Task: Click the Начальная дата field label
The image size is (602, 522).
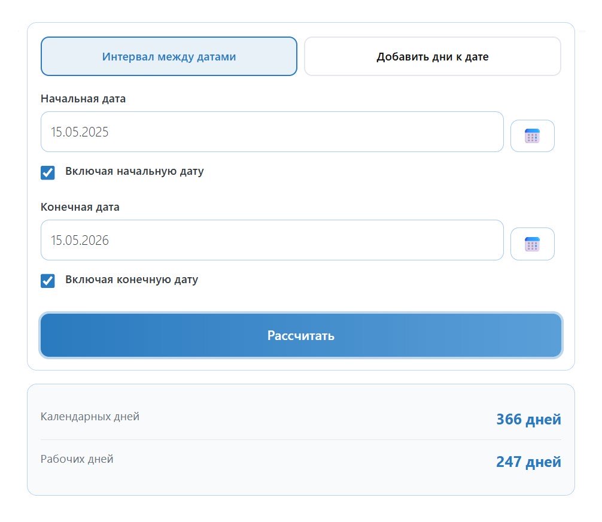Action: 83,99
